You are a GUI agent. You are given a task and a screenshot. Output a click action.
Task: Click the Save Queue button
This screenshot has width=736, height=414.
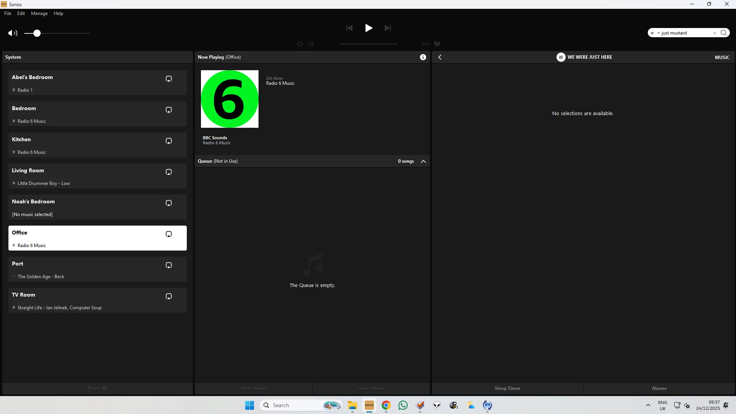[x=371, y=388]
